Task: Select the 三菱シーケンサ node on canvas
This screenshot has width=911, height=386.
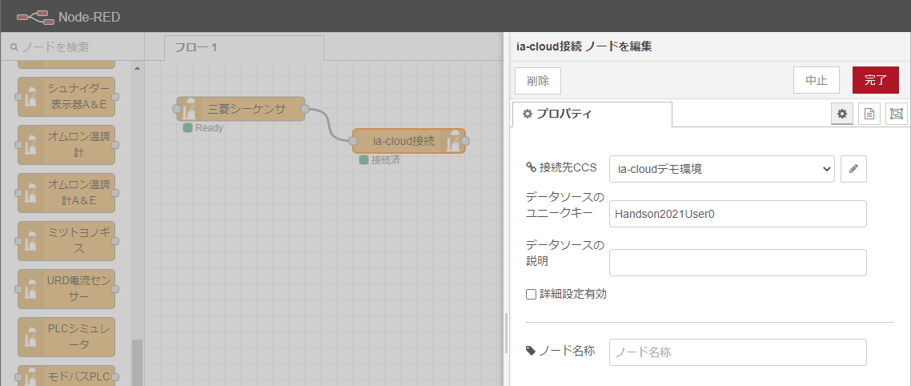Action: pos(241,109)
